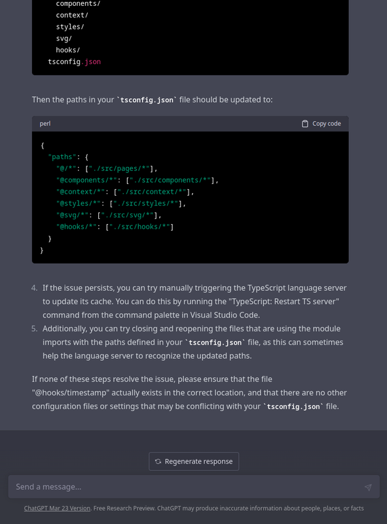Click the "@svg/*" path line in code
This screenshot has height=524, width=387.
point(109,215)
